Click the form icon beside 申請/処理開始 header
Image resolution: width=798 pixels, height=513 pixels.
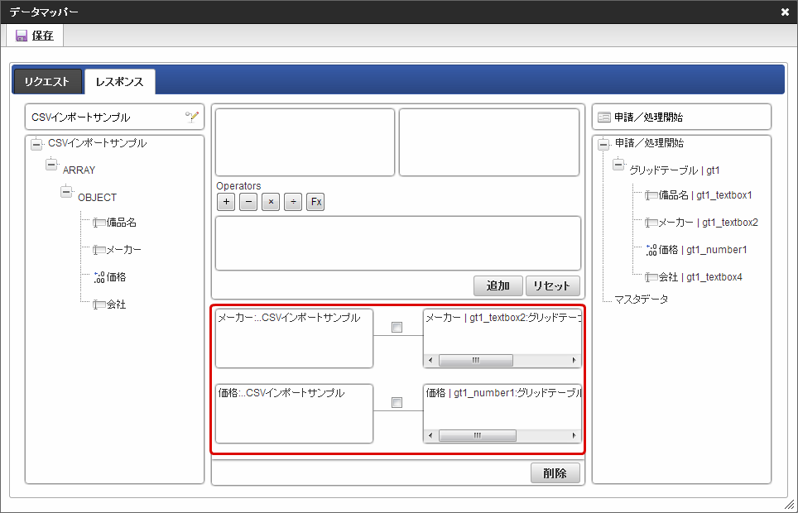pyautogui.click(x=604, y=117)
